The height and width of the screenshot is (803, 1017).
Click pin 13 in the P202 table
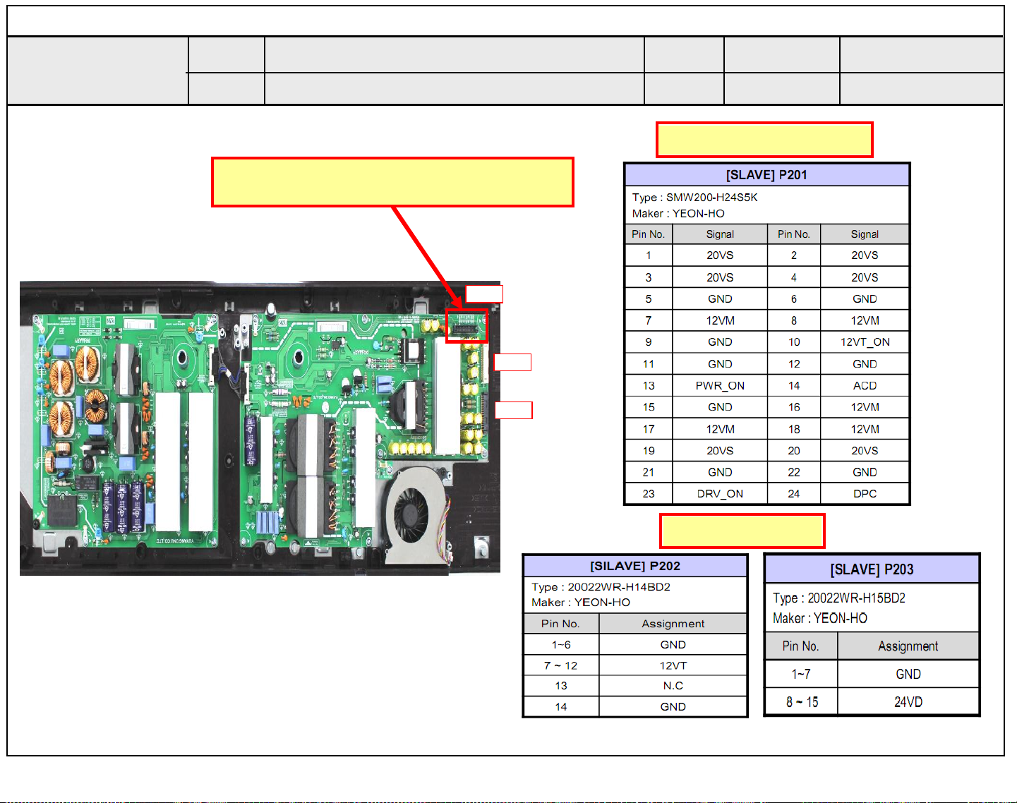pos(561,686)
